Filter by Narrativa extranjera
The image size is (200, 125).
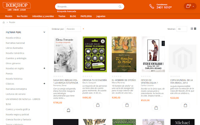coord(16,89)
